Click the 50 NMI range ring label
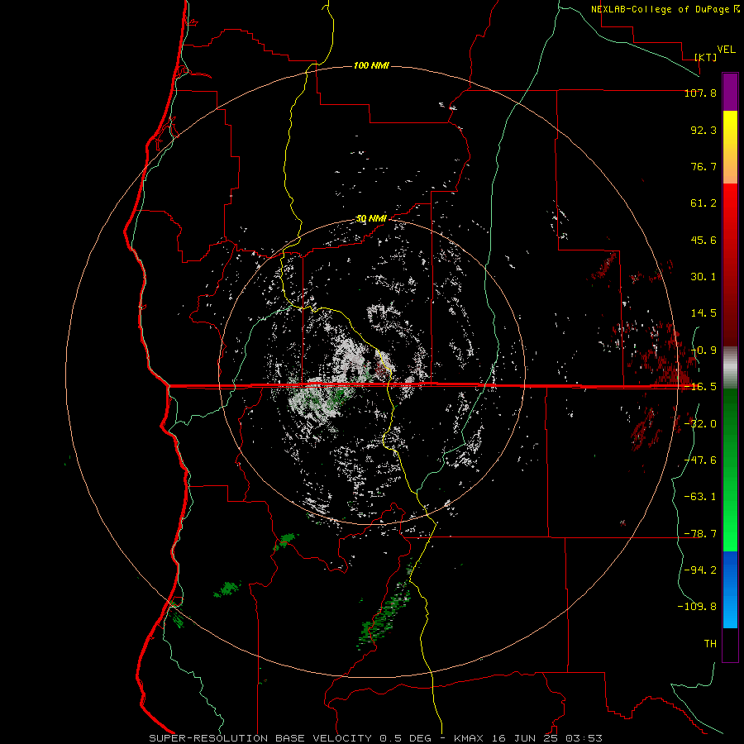This screenshot has width=744, height=744. (x=371, y=218)
